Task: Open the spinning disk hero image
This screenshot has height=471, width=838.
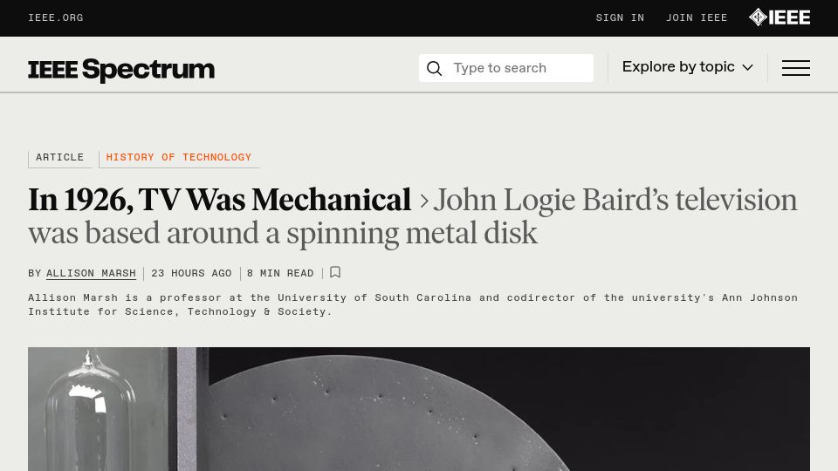Action: pos(419,409)
